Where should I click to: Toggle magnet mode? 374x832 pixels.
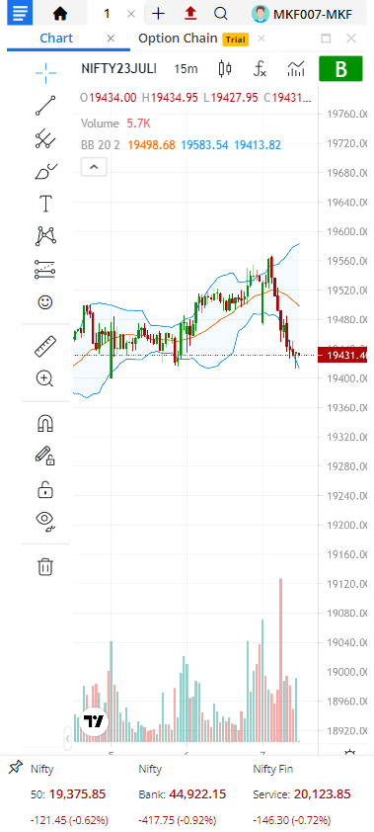click(x=45, y=424)
